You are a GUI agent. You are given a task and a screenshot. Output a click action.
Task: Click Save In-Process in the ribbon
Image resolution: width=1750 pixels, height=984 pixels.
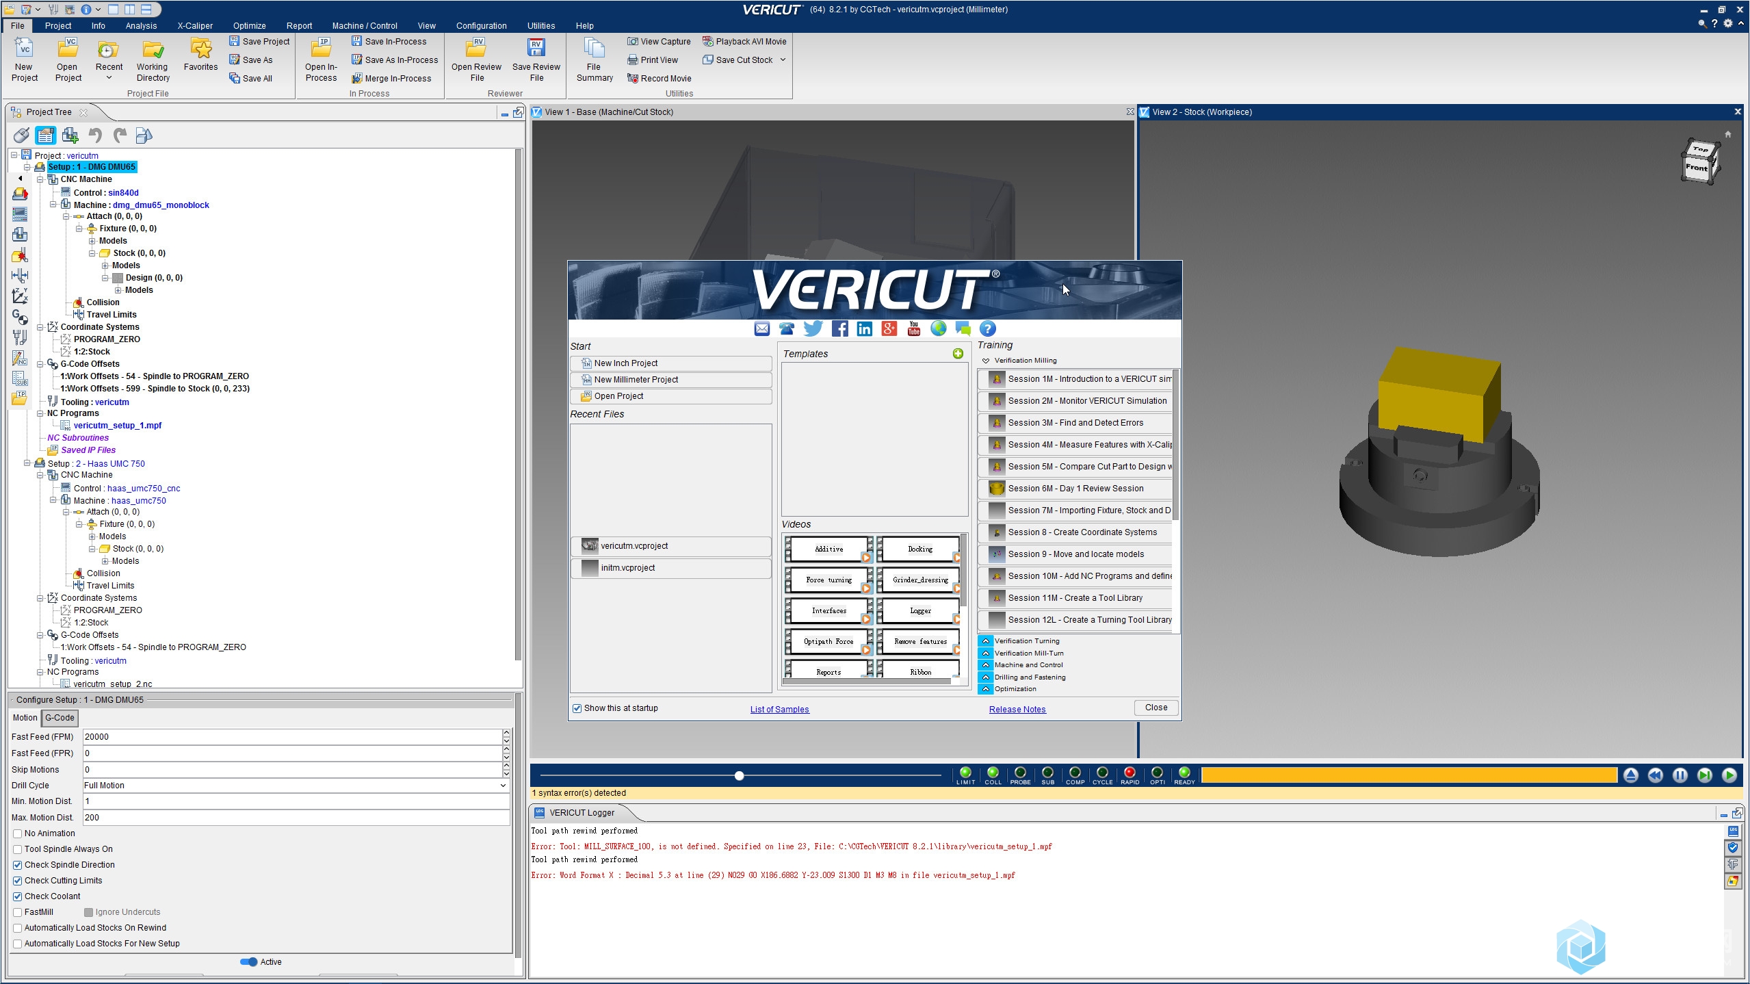(x=389, y=42)
